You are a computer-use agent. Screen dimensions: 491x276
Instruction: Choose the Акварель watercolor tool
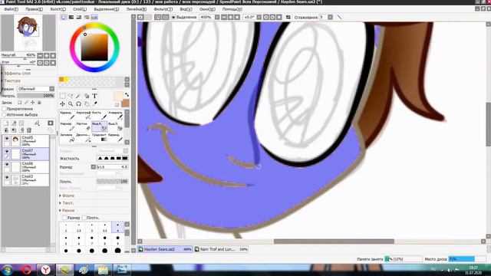(x=116, y=115)
